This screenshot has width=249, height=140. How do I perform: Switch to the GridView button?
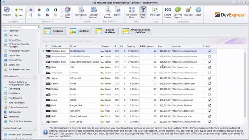(54, 31)
